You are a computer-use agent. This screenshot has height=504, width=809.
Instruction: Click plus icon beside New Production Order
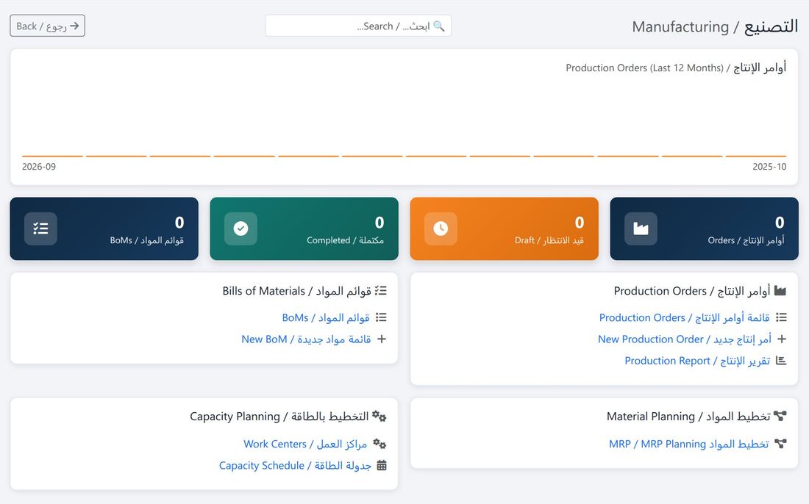point(782,339)
